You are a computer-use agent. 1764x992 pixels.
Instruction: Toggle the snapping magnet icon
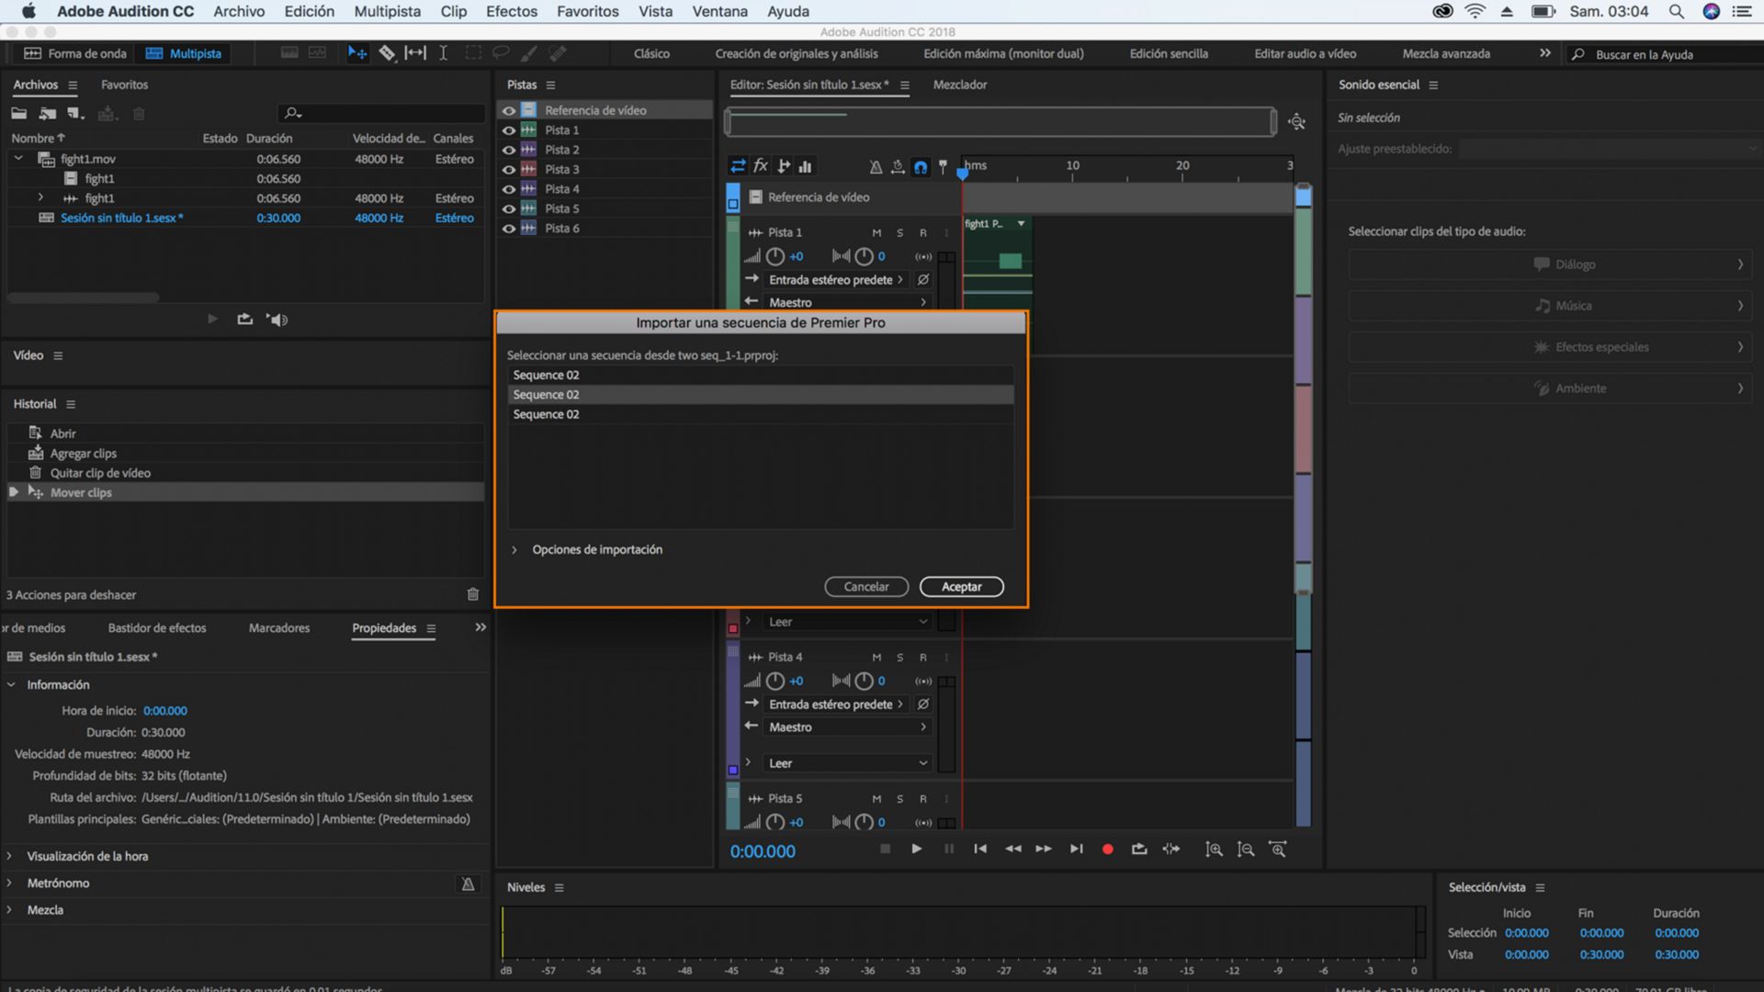pos(921,166)
